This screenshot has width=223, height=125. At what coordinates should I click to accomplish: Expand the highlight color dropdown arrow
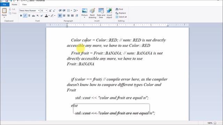pos(55,16)
